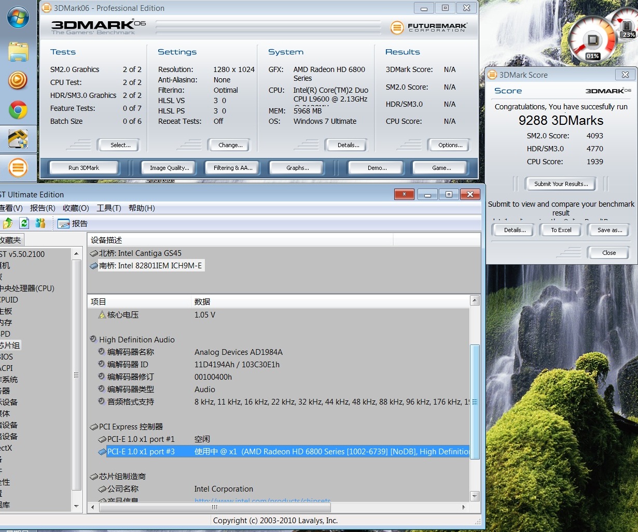Click the Save as... button

(609, 230)
